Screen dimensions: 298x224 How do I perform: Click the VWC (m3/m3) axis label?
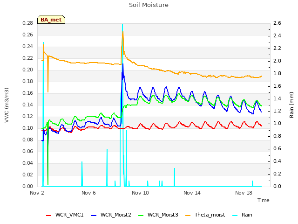(x=7, y=105)
